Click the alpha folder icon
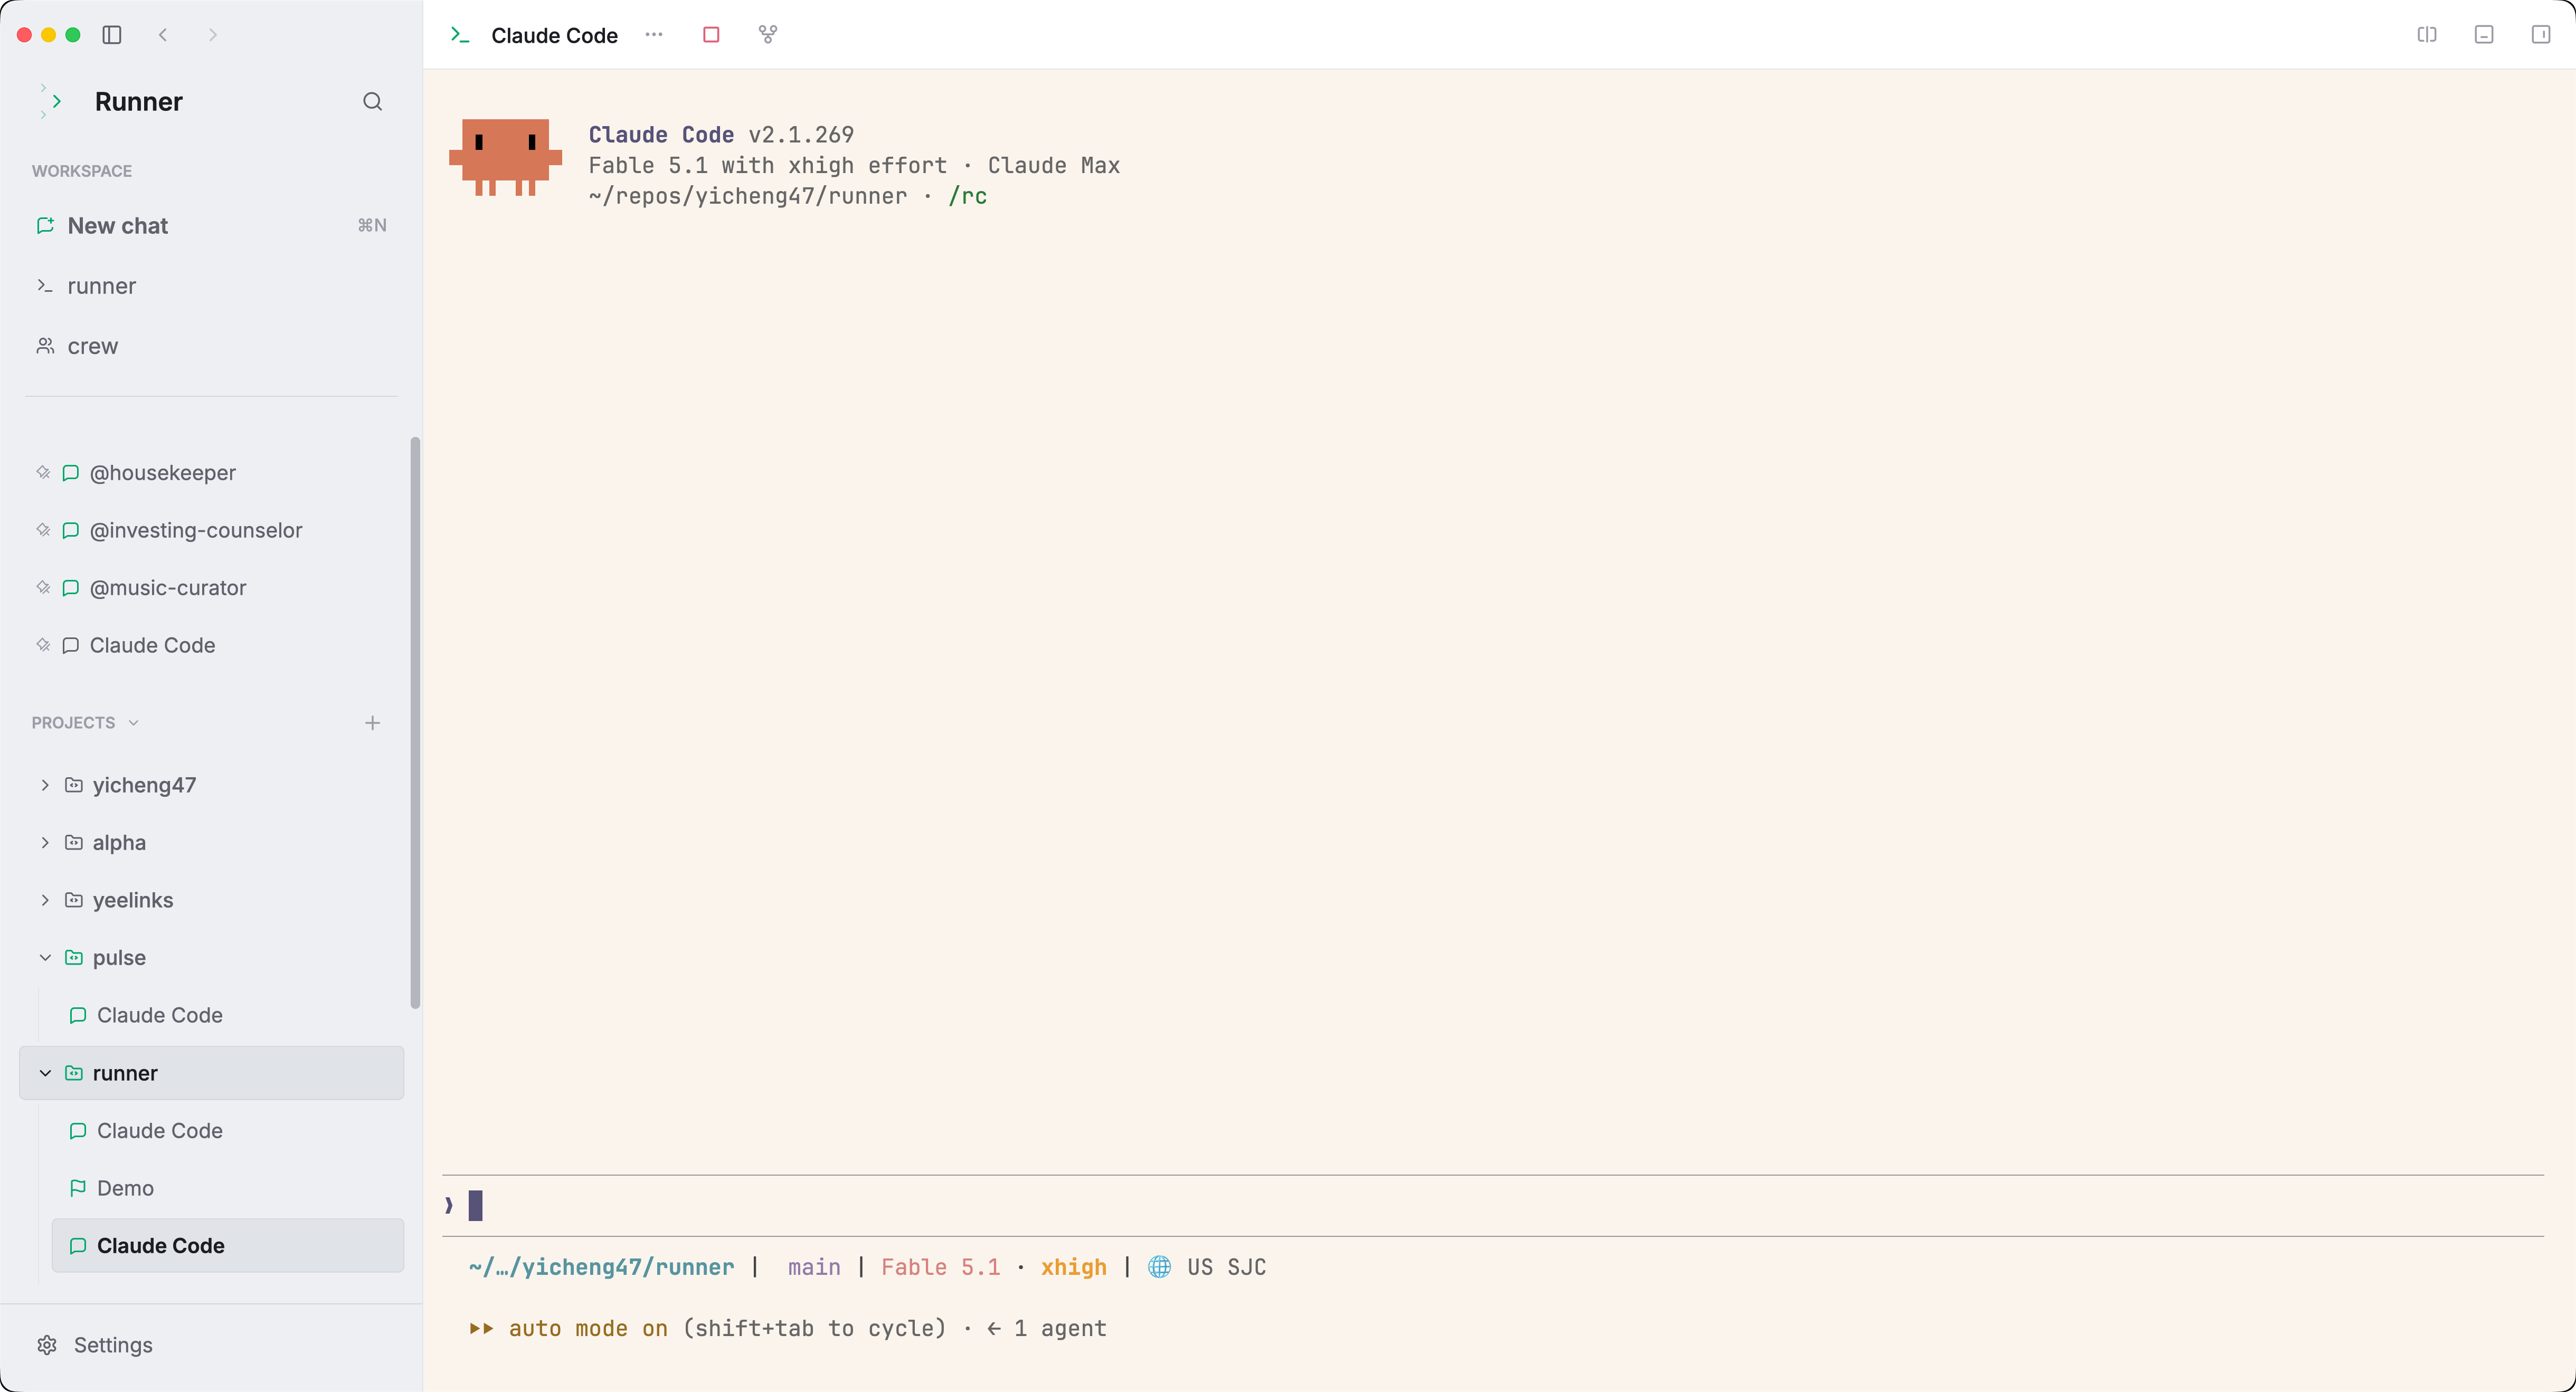 click(x=74, y=843)
